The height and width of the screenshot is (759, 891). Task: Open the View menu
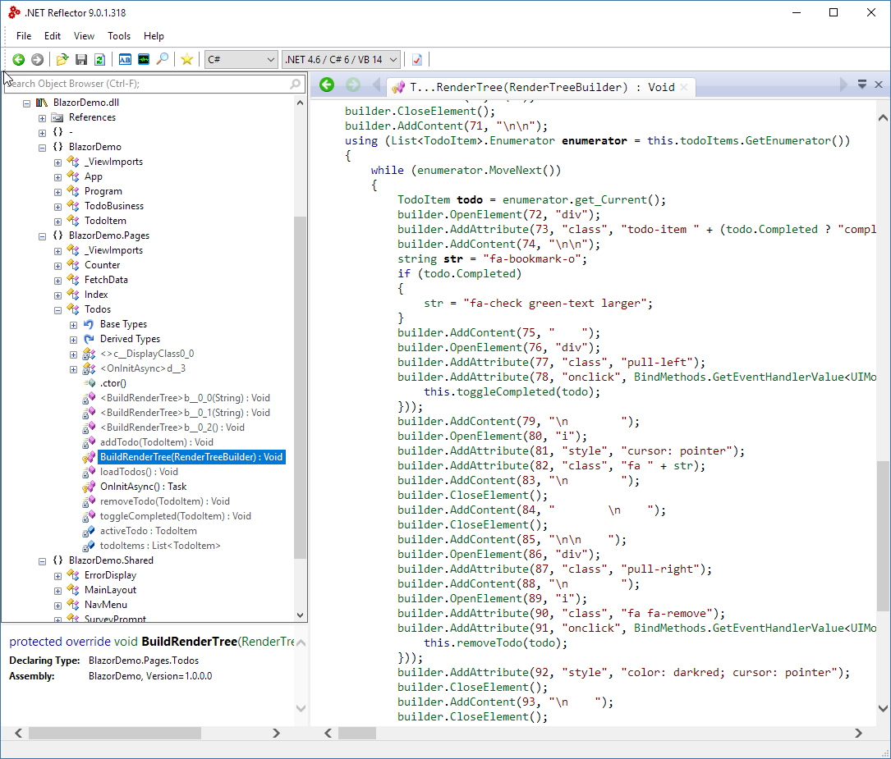tap(84, 35)
